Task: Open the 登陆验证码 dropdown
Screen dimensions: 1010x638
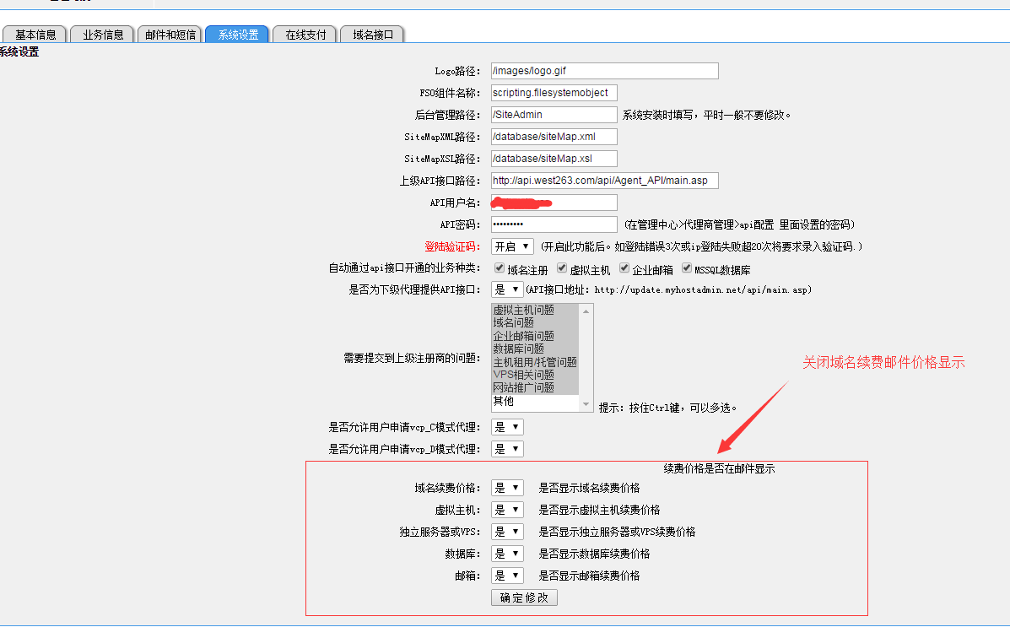Action: pos(512,246)
